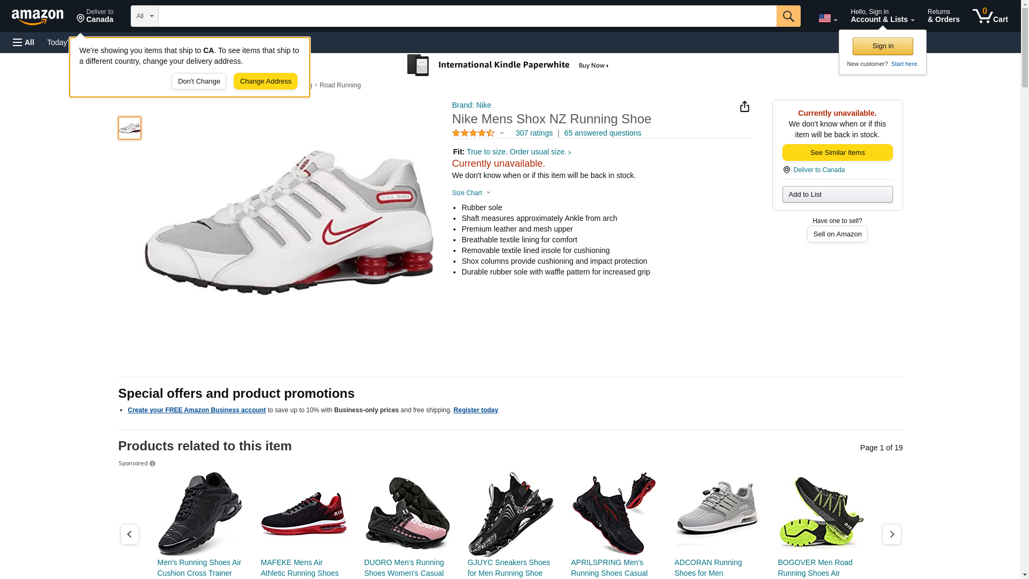Image resolution: width=1029 pixels, height=579 pixels.
Task: Click the Amazon logo
Action: point(38,17)
